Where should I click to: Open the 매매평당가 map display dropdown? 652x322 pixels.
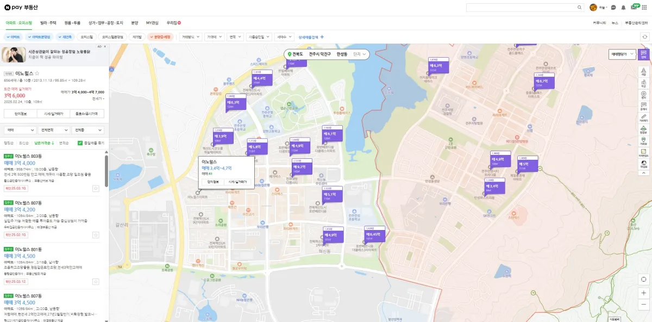622,54
